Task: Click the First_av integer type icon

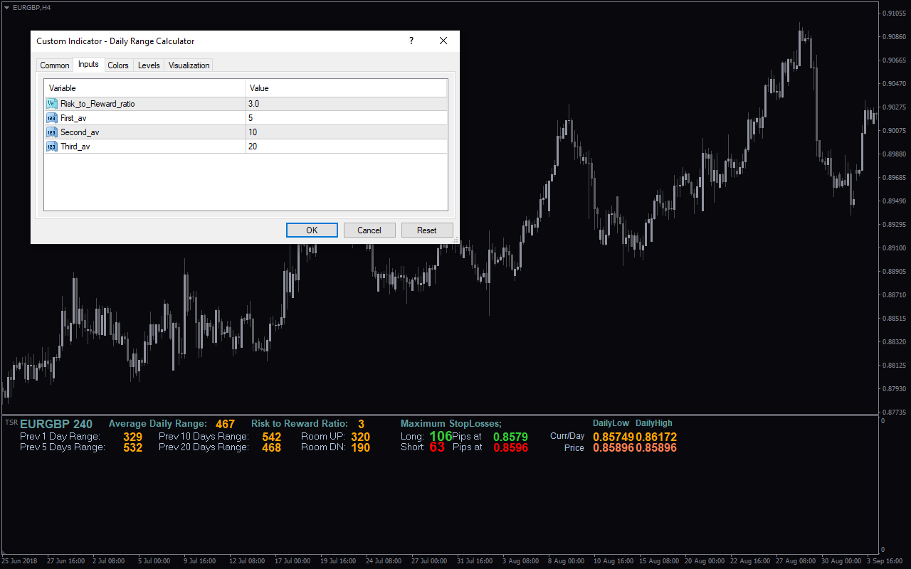Action: point(52,118)
